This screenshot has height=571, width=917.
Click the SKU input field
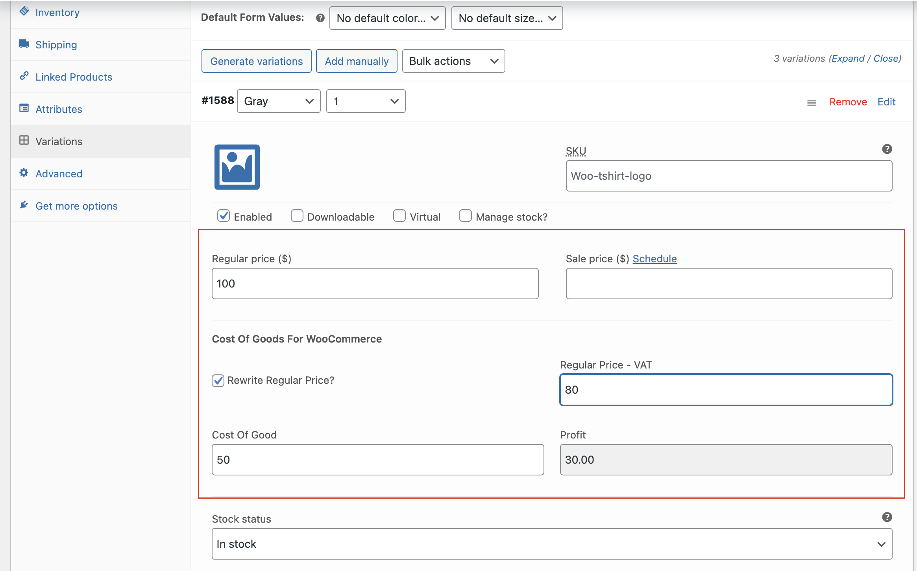(x=729, y=176)
